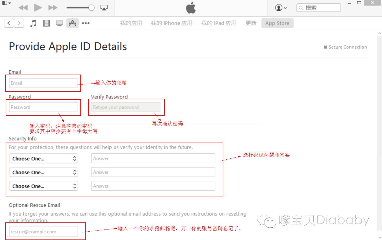Click the second security Answer field
The height and width of the screenshot is (240, 382).
tap(153, 172)
